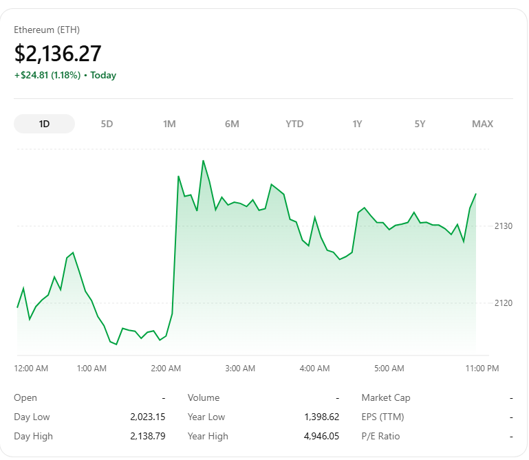Image resolution: width=529 pixels, height=460 pixels.
Task: Switch chart to 5D range
Action: [x=107, y=124]
